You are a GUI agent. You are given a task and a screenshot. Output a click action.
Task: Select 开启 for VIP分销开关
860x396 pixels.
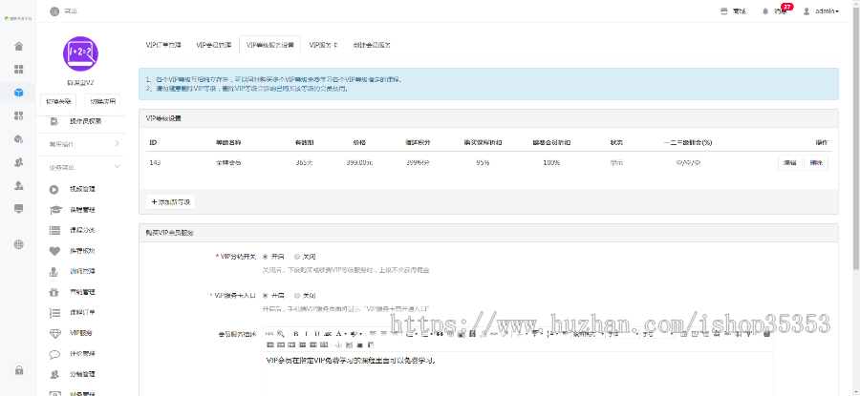266,257
